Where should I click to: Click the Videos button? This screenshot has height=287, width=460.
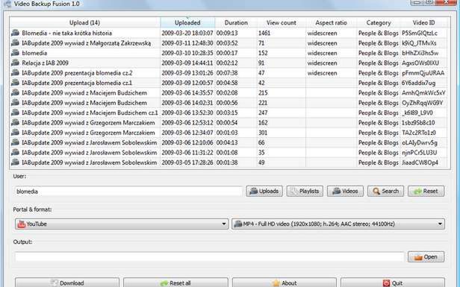point(345,192)
